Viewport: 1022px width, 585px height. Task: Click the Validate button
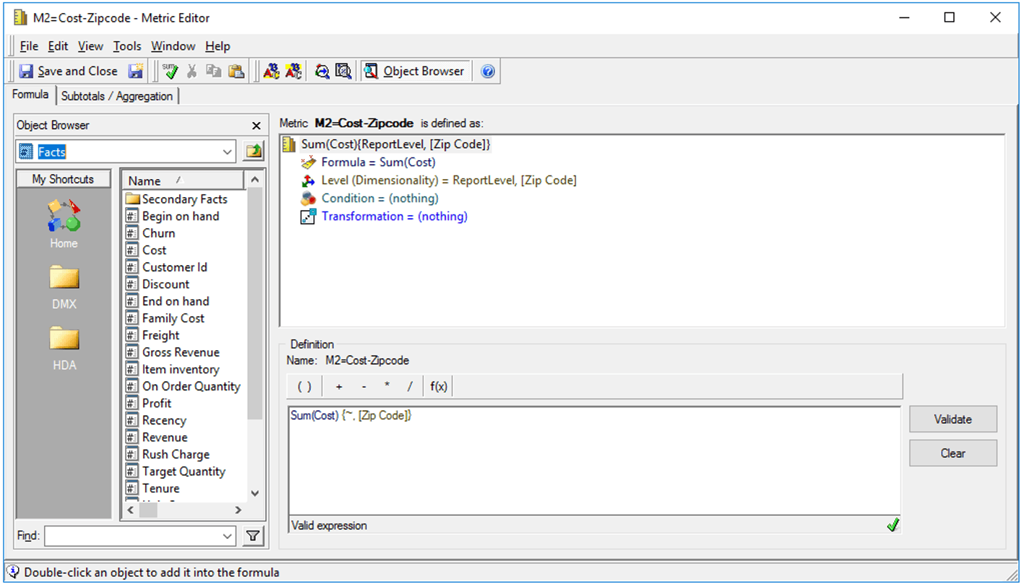pyautogui.click(x=953, y=419)
